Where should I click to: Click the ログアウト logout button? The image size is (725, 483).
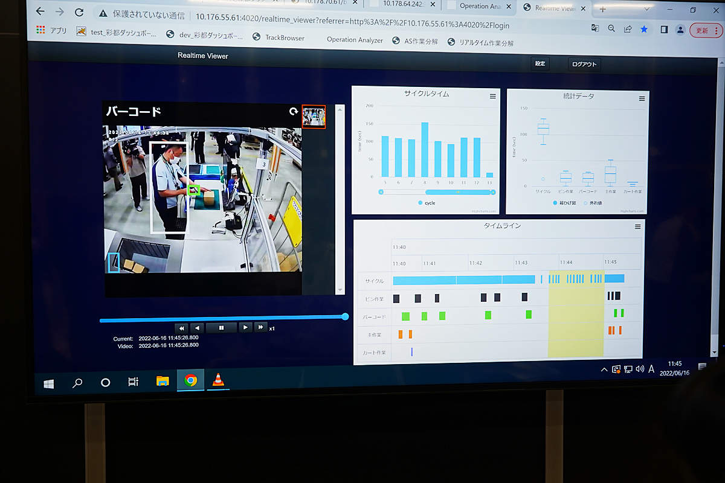tap(584, 65)
